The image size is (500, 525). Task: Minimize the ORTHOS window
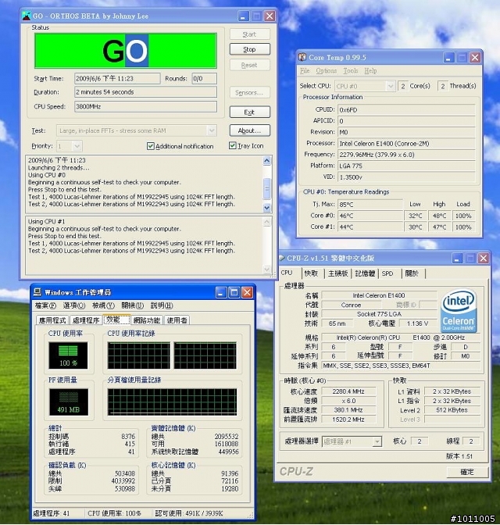pos(244,16)
